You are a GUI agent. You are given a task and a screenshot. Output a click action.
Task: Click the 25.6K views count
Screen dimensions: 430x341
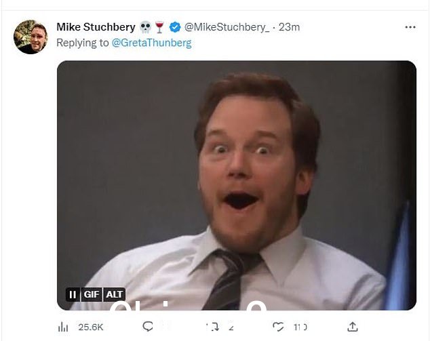(90, 327)
